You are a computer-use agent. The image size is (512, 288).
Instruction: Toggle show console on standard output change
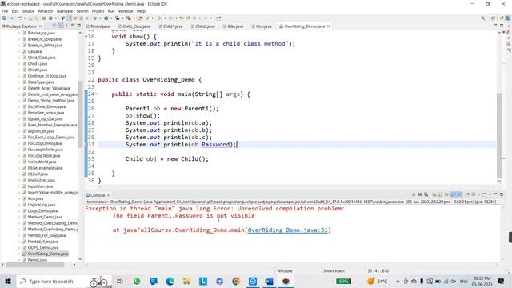tap(453, 194)
